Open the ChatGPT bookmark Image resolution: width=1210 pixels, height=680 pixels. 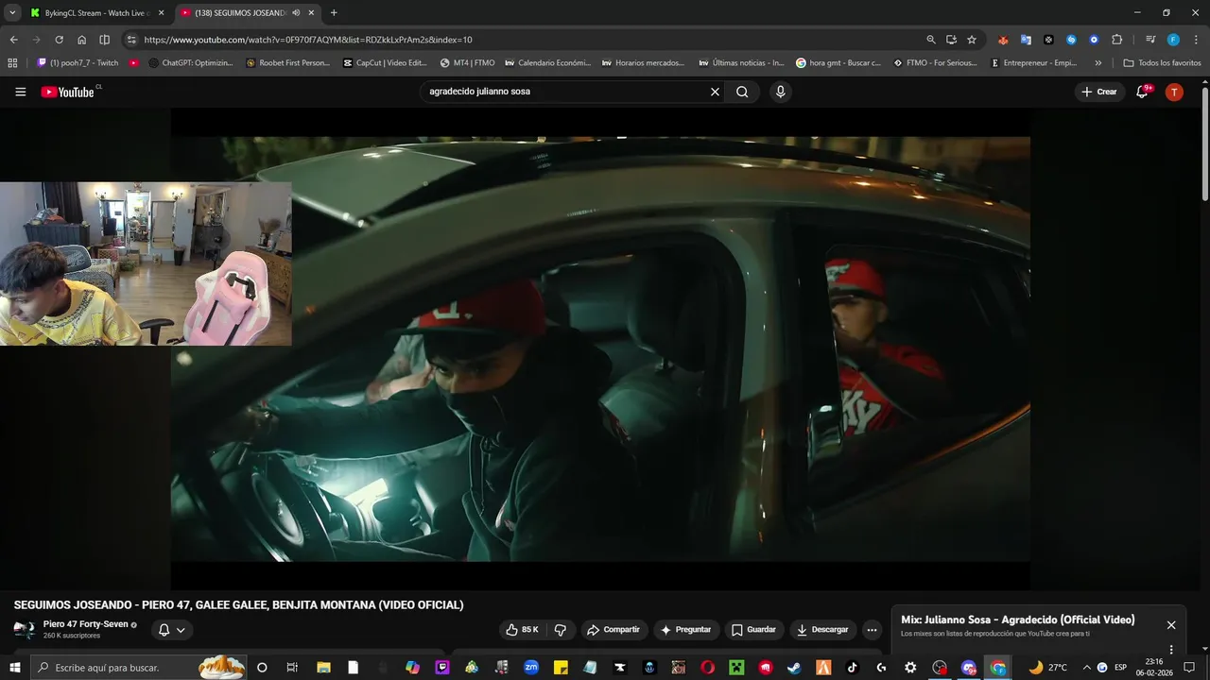coord(191,63)
